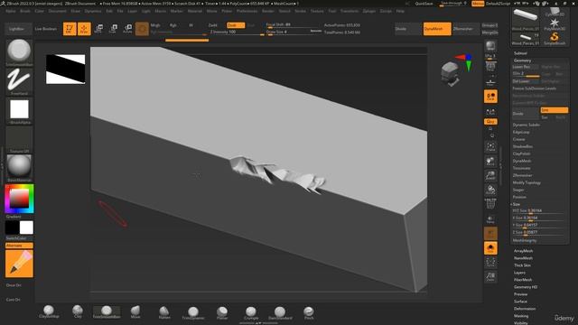Activate the Edit mode button
This screenshot has width=578, height=325.
(70, 29)
